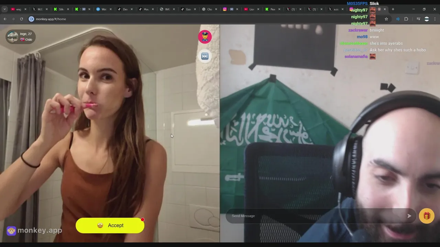Close the Kick 'Slik' tab
The height and width of the screenshot is (247, 440).
point(68,9)
